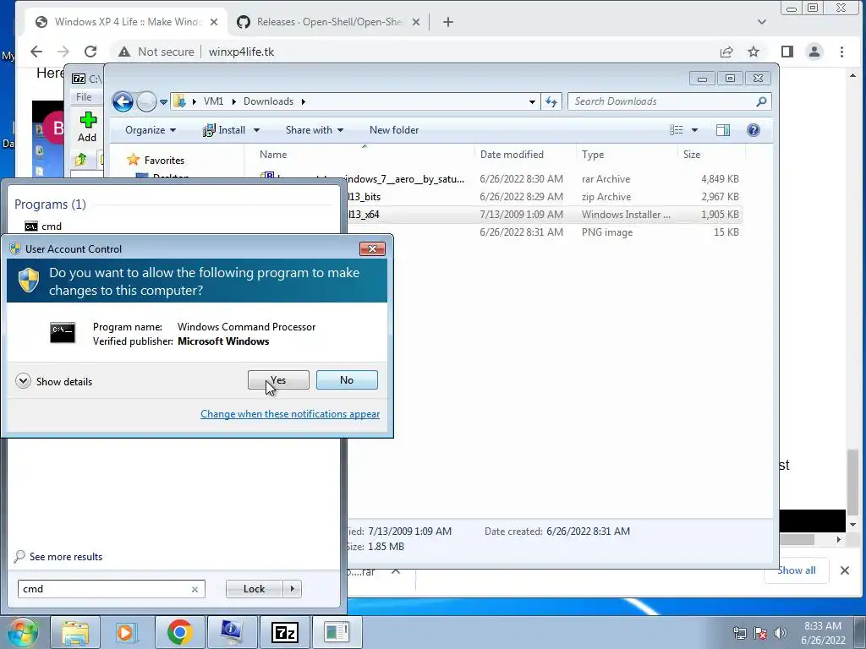The width and height of the screenshot is (866, 649).
Task: Open address bar history dropdown in Explorer
Action: click(532, 101)
